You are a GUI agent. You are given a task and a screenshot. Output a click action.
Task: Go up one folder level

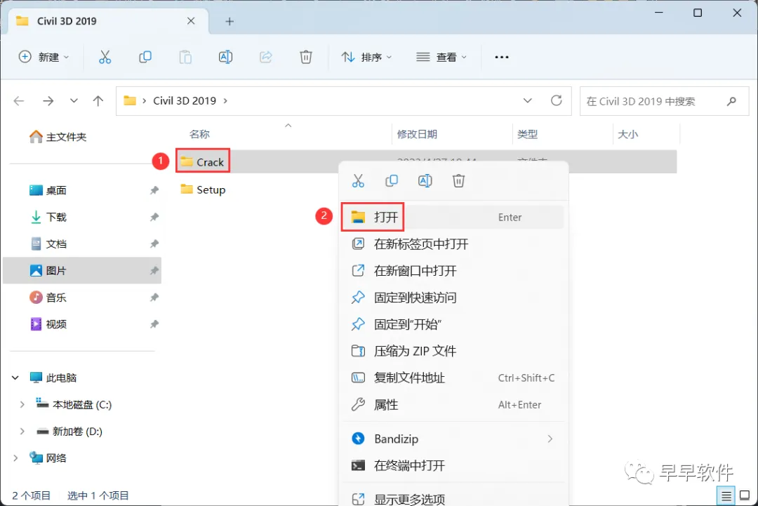[98, 101]
